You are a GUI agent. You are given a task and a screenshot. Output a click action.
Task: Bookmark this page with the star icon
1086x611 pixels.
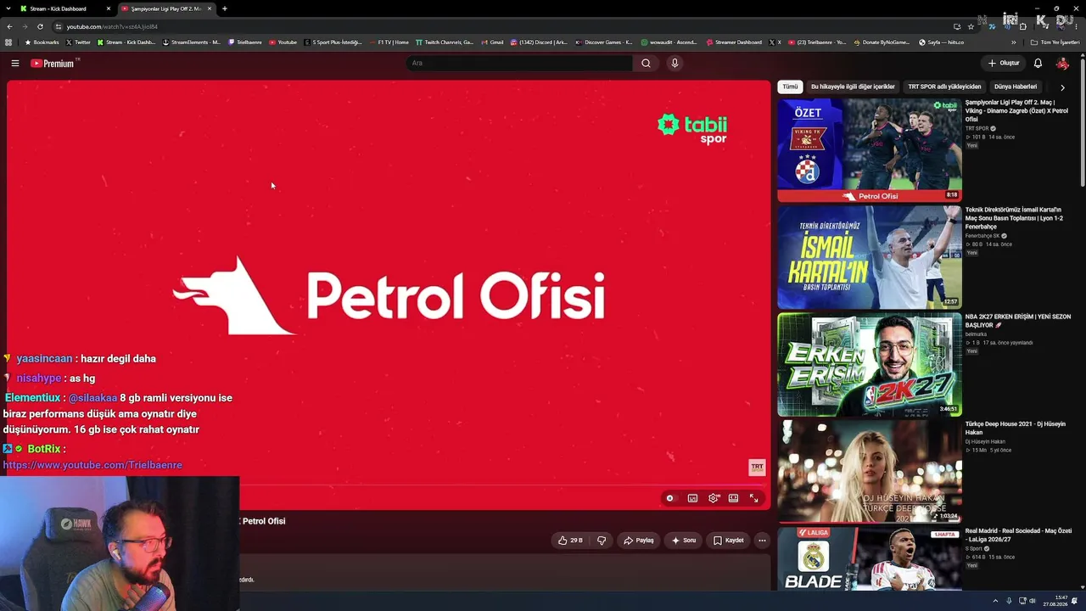[x=971, y=26]
